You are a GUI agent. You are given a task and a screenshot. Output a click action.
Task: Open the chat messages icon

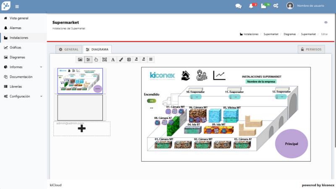pyautogui.click(x=238, y=6)
